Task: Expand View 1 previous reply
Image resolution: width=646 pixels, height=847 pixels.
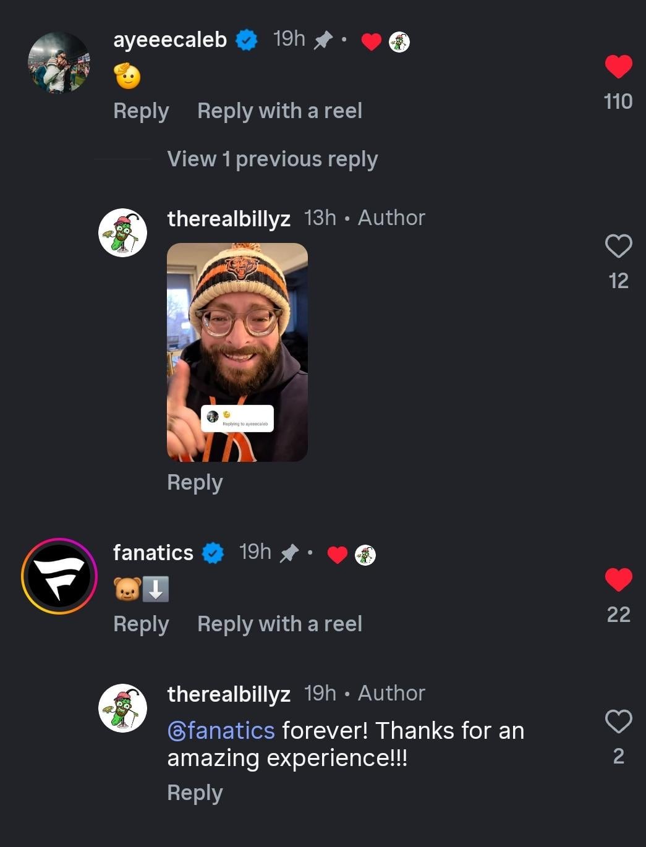Action: click(272, 159)
